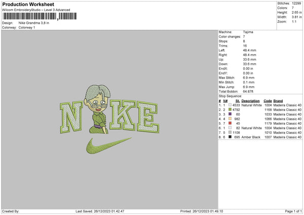Viewport: 304px width, 215px height.
Task: Click the letter K in the design
Action: click(123, 115)
